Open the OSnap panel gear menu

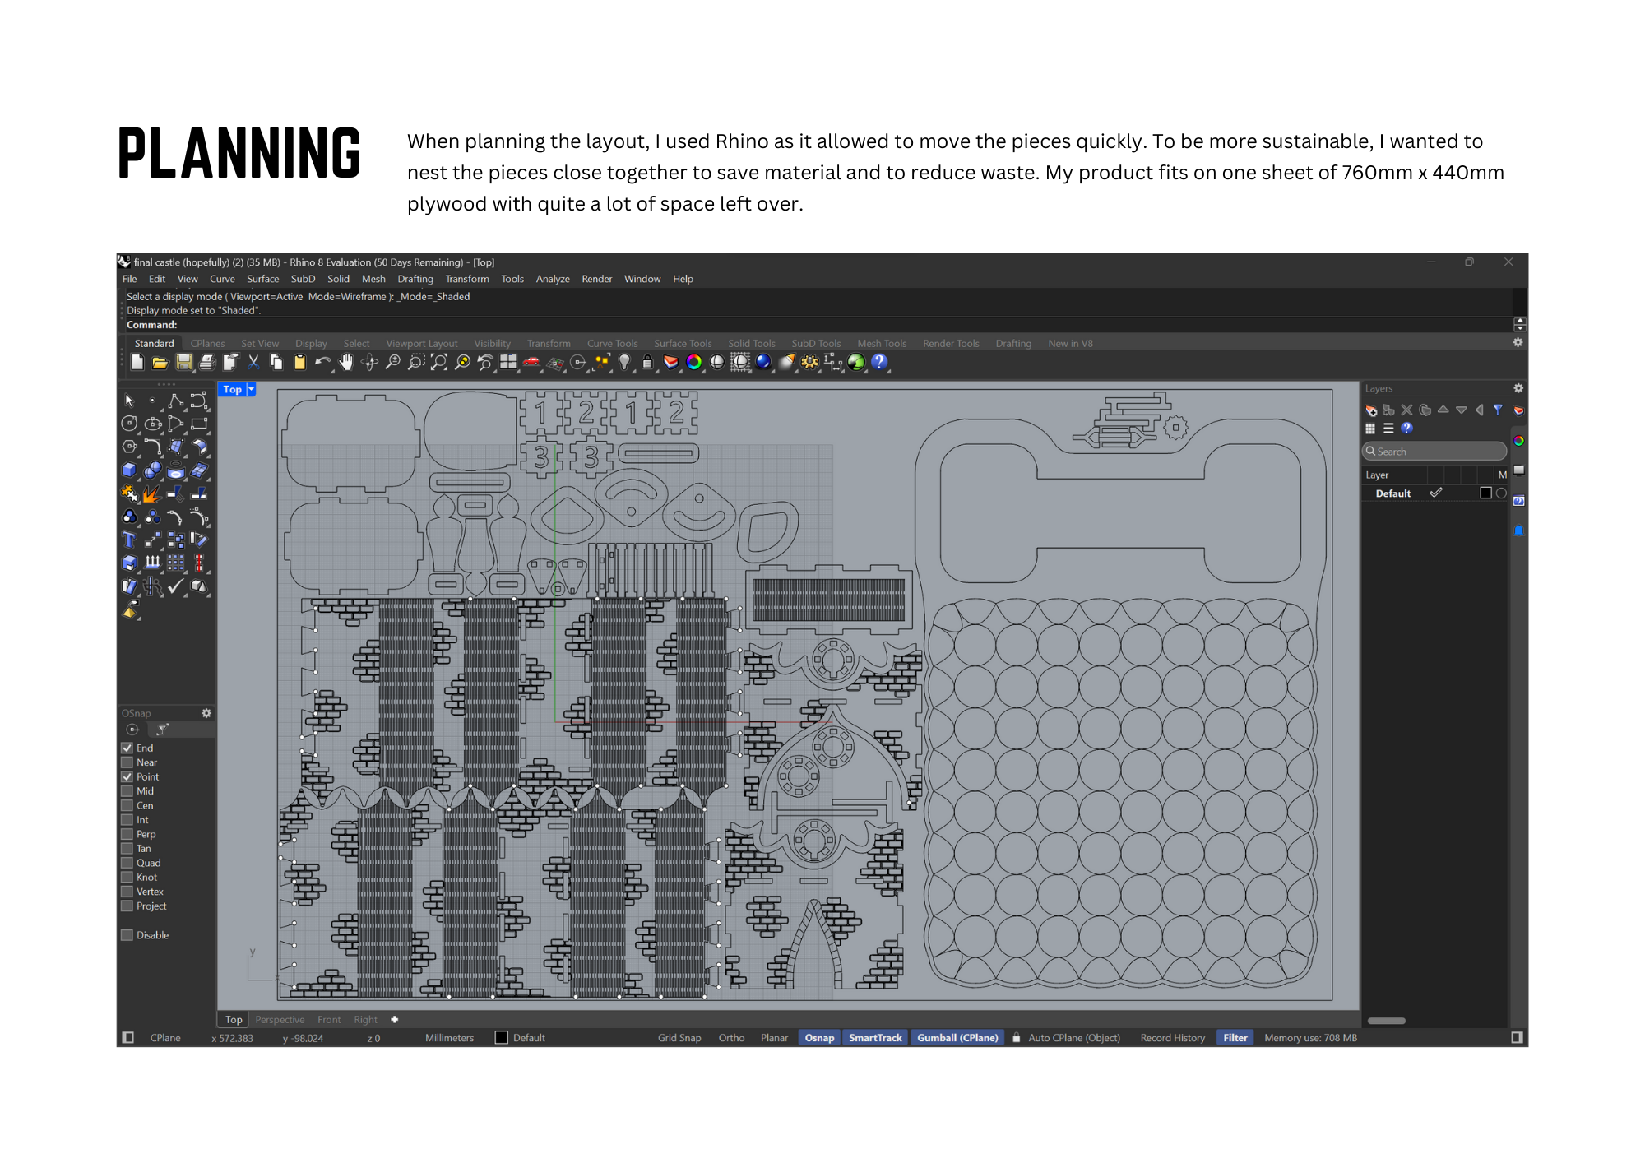(x=206, y=713)
